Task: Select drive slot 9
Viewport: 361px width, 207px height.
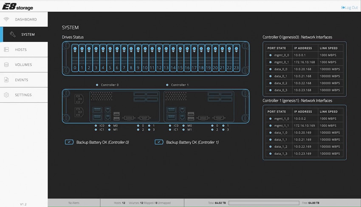Action: tap(138, 58)
